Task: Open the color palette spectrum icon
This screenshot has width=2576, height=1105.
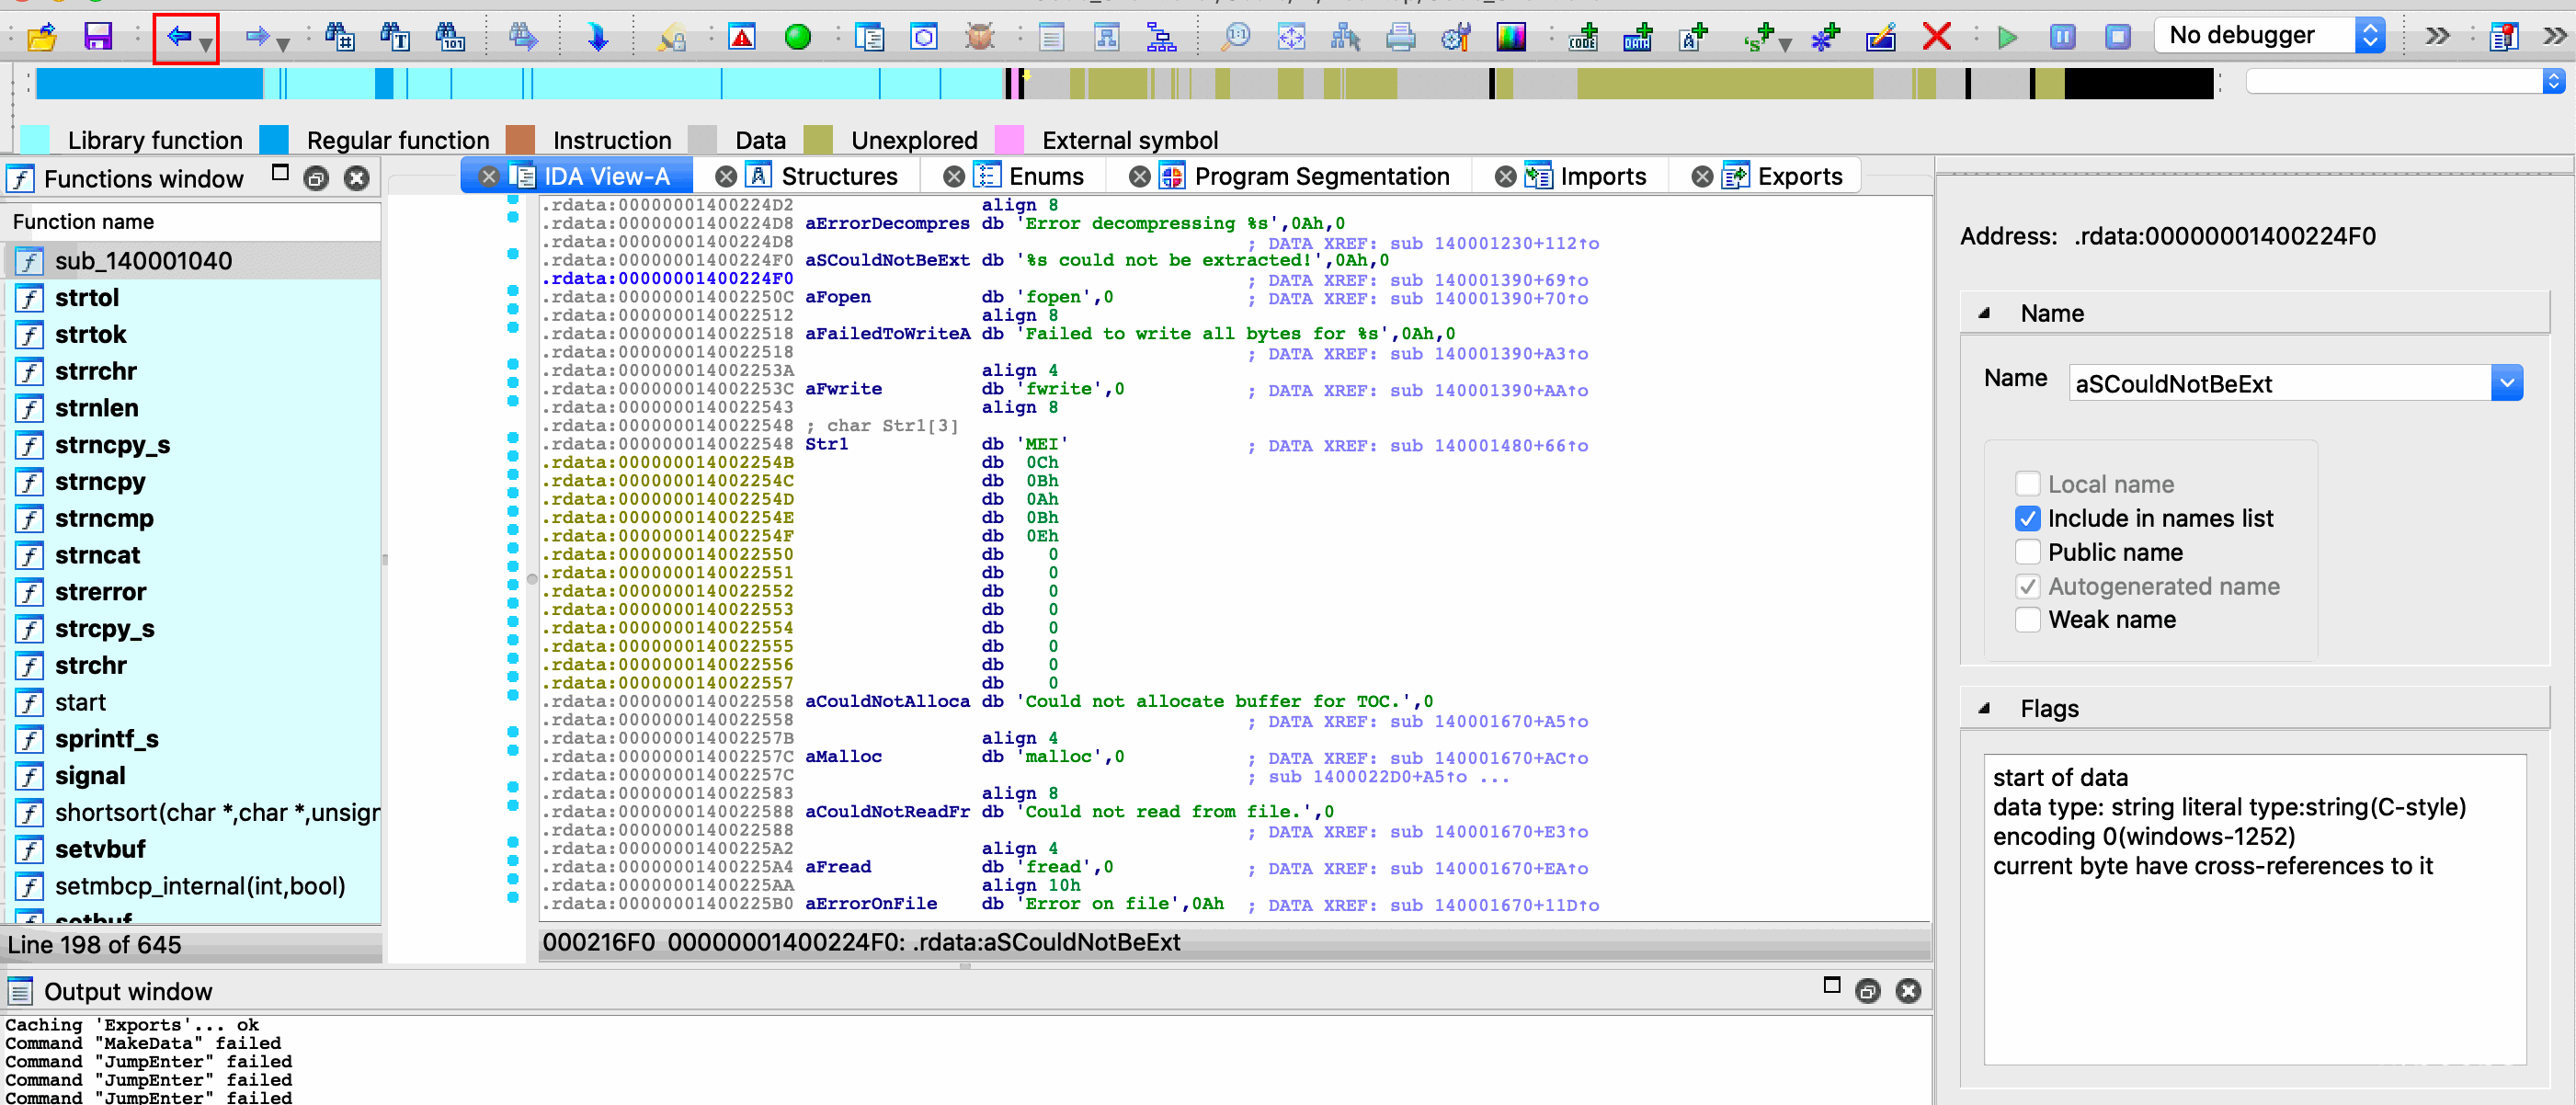Action: (1511, 37)
